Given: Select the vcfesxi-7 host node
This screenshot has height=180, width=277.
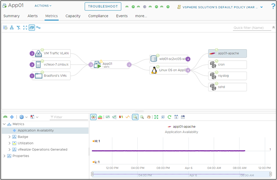Looking at the screenshot, I should pos(51,65).
